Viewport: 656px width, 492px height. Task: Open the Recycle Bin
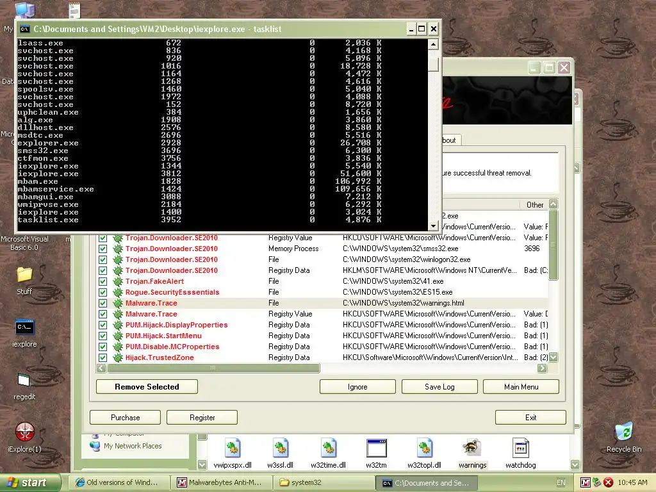coord(624,437)
